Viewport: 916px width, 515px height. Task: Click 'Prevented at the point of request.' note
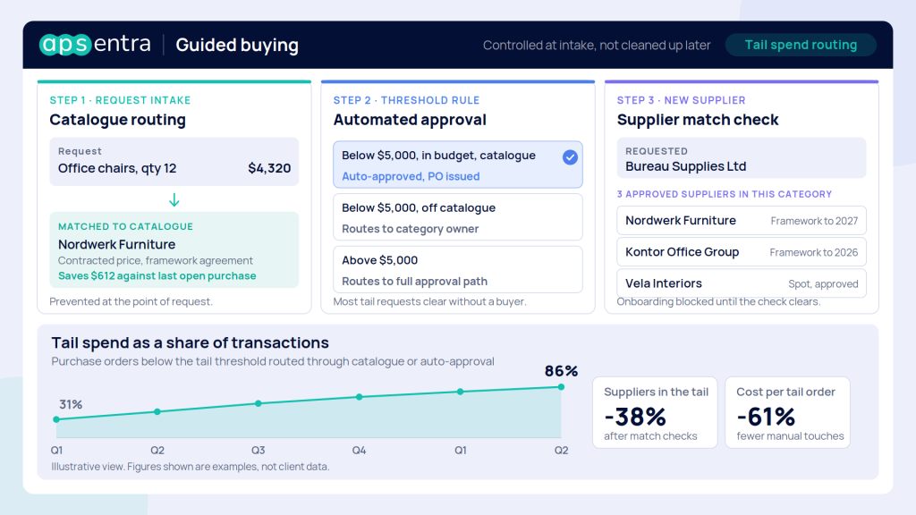coord(131,302)
